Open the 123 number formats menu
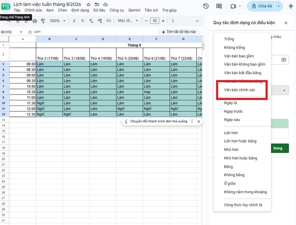Screen dimensions: 296x225 (x=108, y=21)
